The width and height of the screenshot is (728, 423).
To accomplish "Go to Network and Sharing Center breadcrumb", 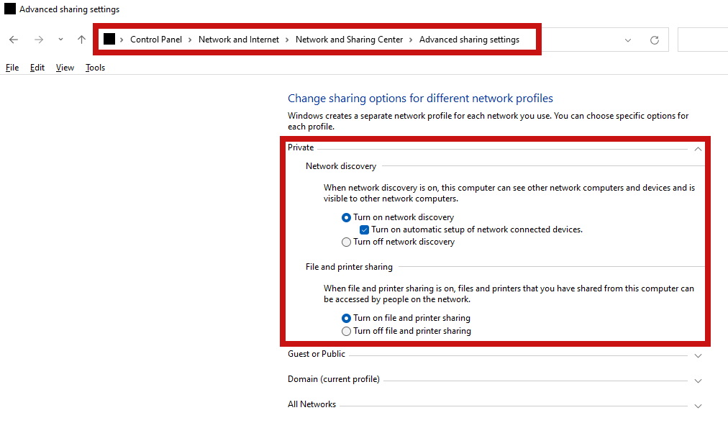I will pos(349,40).
